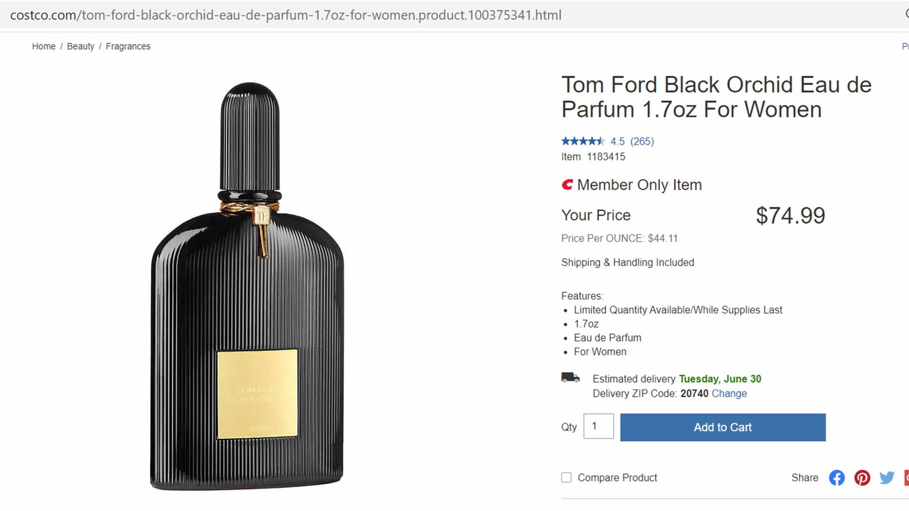The height and width of the screenshot is (511, 909).
Task: Open the Fragrances breadcrumb
Action: 128,46
